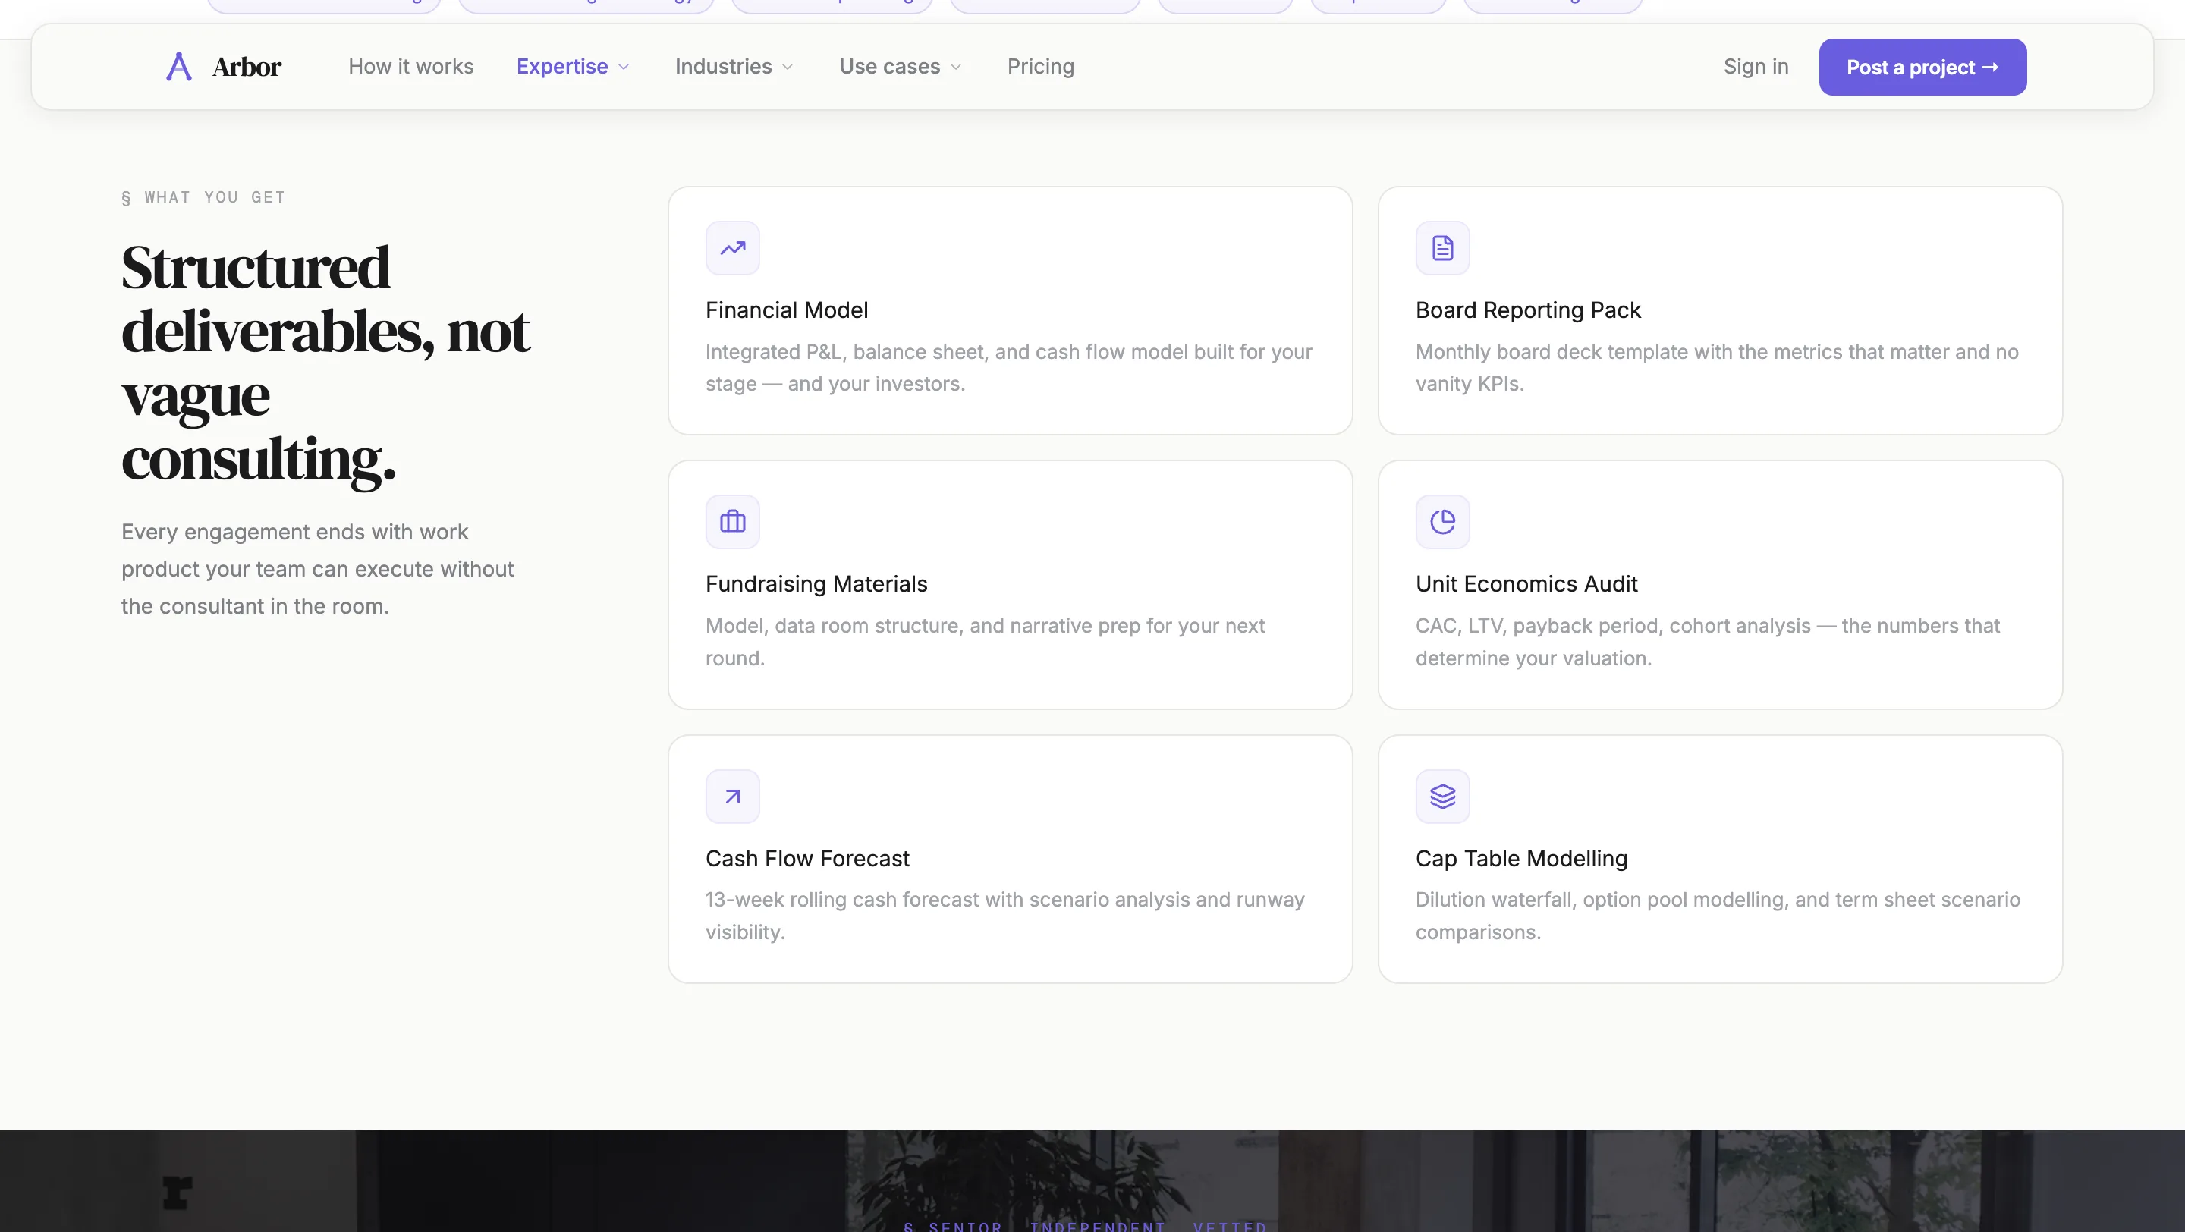2185x1232 pixels.
Task: Click the Fundraising Materials briefcase icon
Action: pyautogui.click(x=731, y=521)
